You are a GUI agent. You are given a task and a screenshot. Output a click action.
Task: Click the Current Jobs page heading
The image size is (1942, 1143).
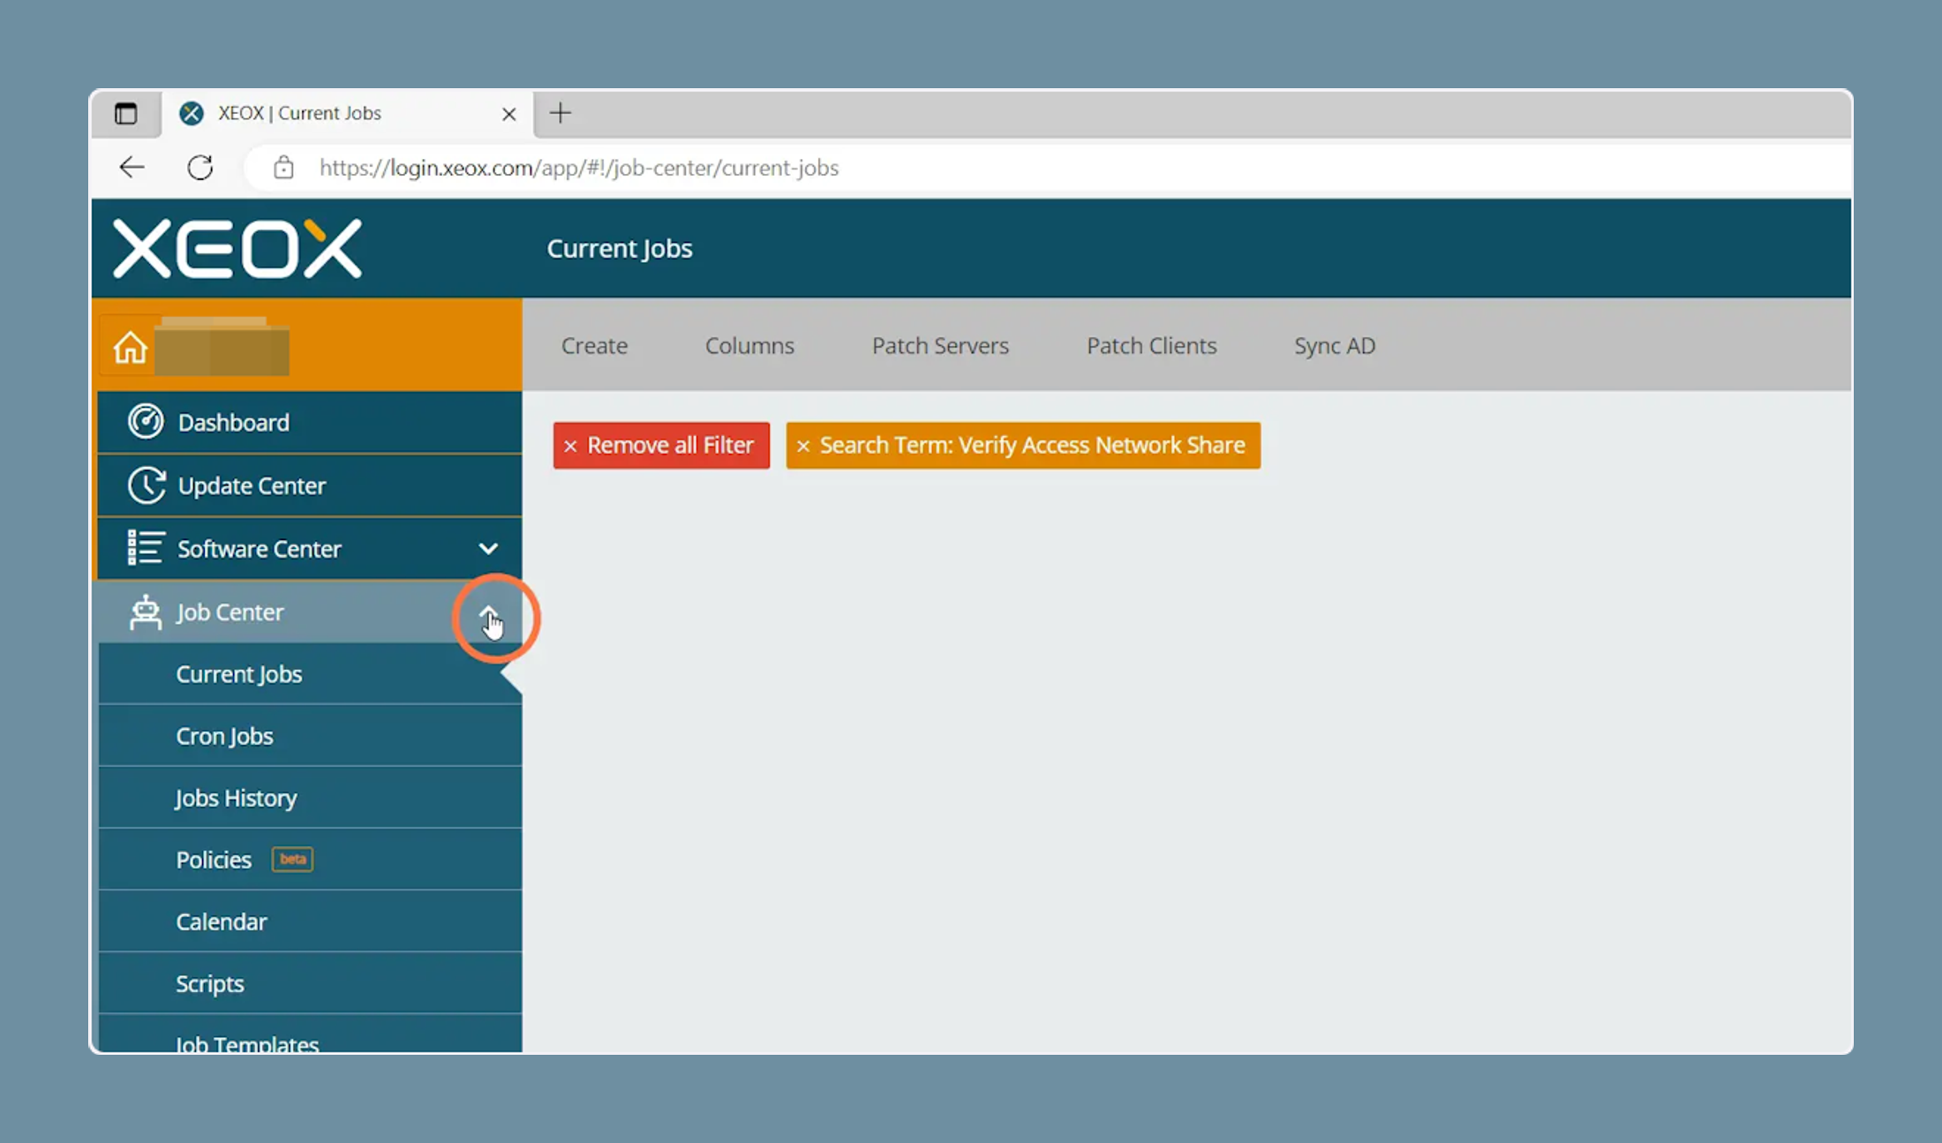point(620,248)
